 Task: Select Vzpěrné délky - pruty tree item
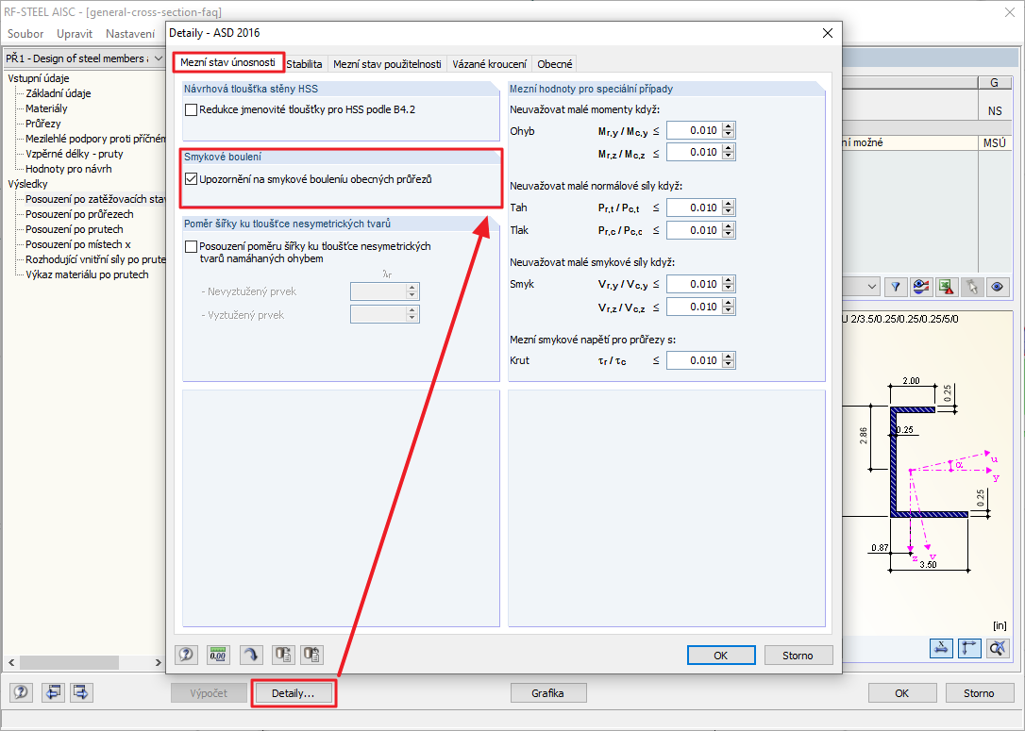[x=75, y=154]
